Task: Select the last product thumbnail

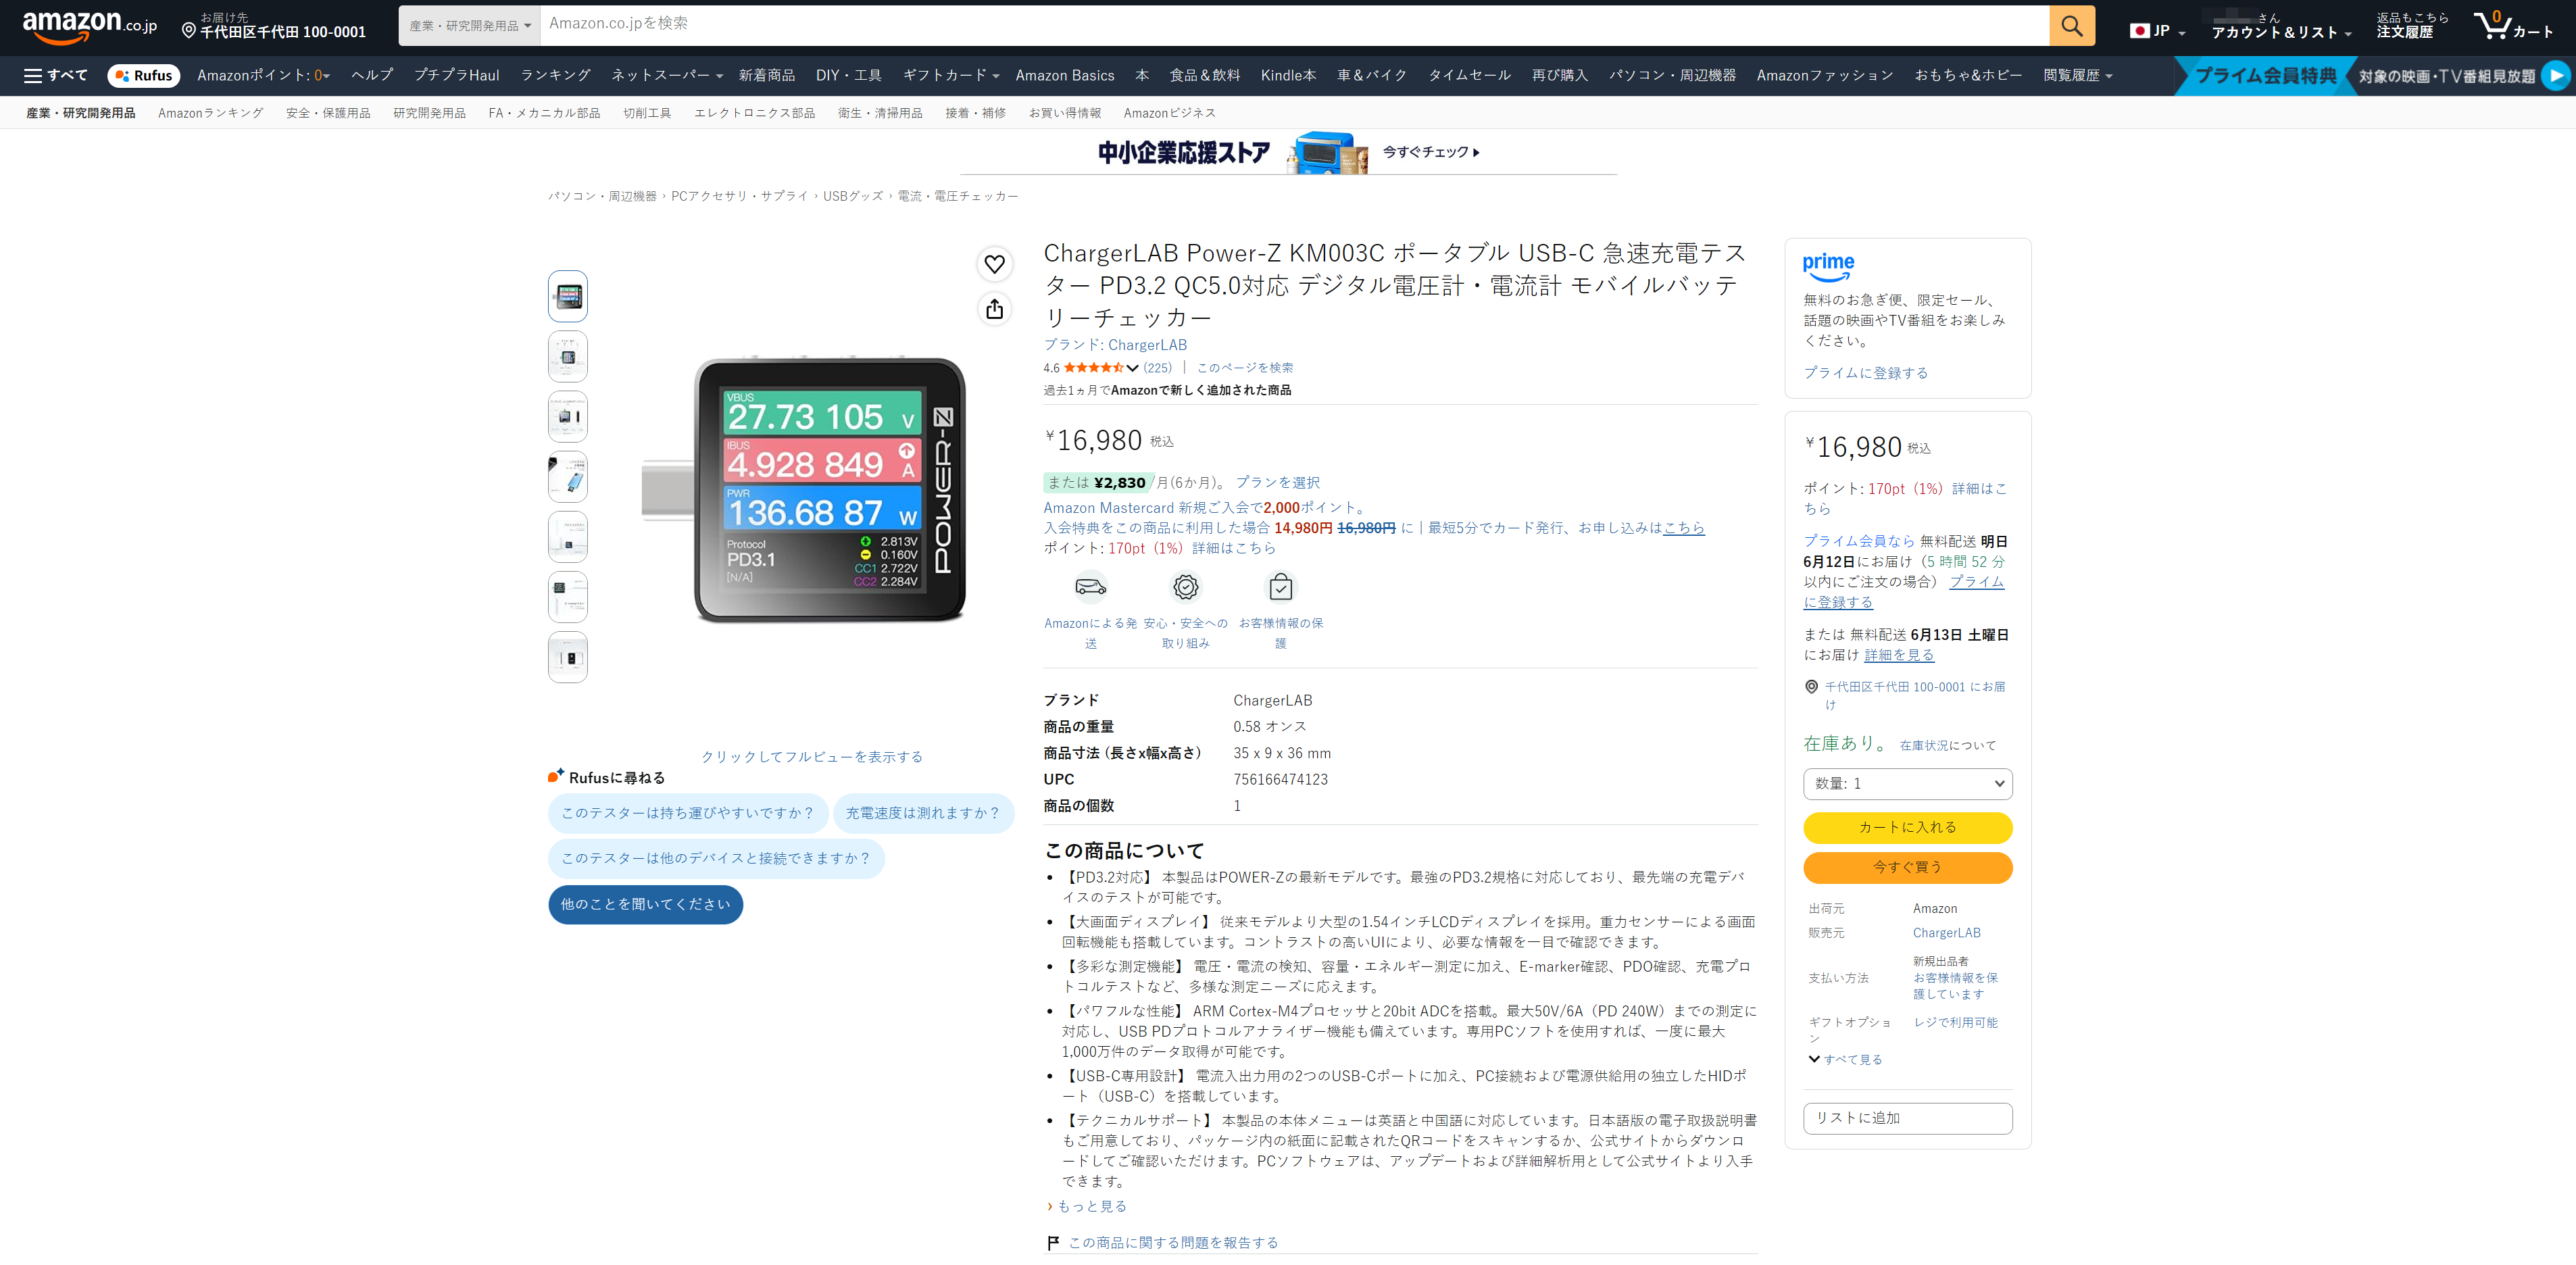Action: coord(568,657)
